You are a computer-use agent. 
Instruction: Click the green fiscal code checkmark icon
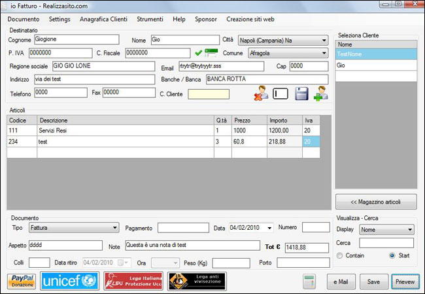click(x=198, y=53)
